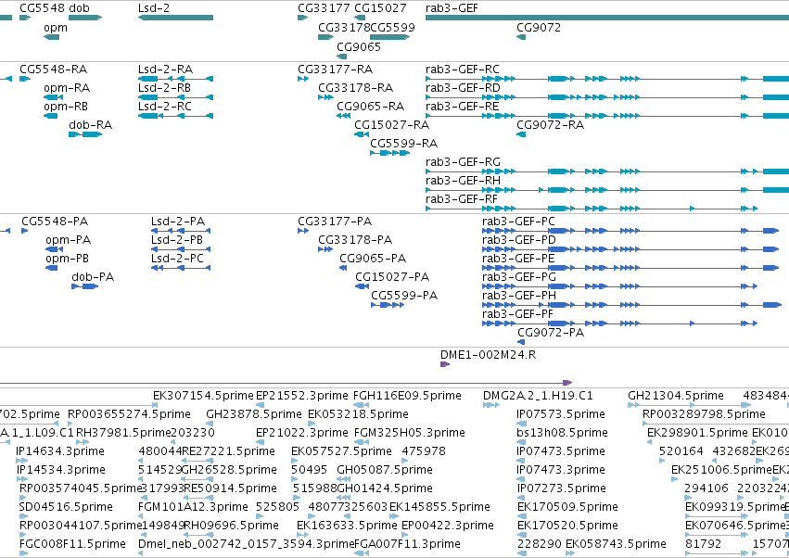This screenshot has height=558, width=789.
Task: Click the dob gene label in gene track
Action: coord(79,8)
